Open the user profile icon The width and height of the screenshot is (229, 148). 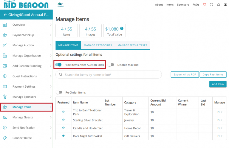(x=225, y=5)
